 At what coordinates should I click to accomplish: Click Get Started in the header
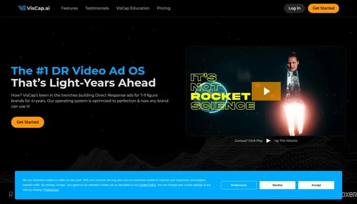[323, 8]
